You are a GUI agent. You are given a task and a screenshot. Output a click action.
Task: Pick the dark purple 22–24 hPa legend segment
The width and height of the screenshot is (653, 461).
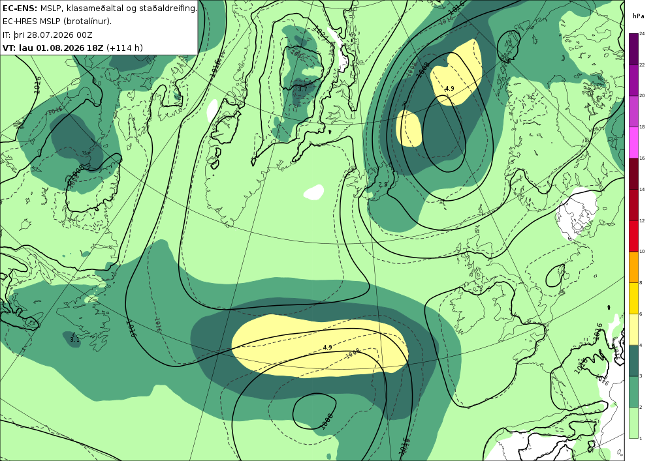tap(634, 49)
